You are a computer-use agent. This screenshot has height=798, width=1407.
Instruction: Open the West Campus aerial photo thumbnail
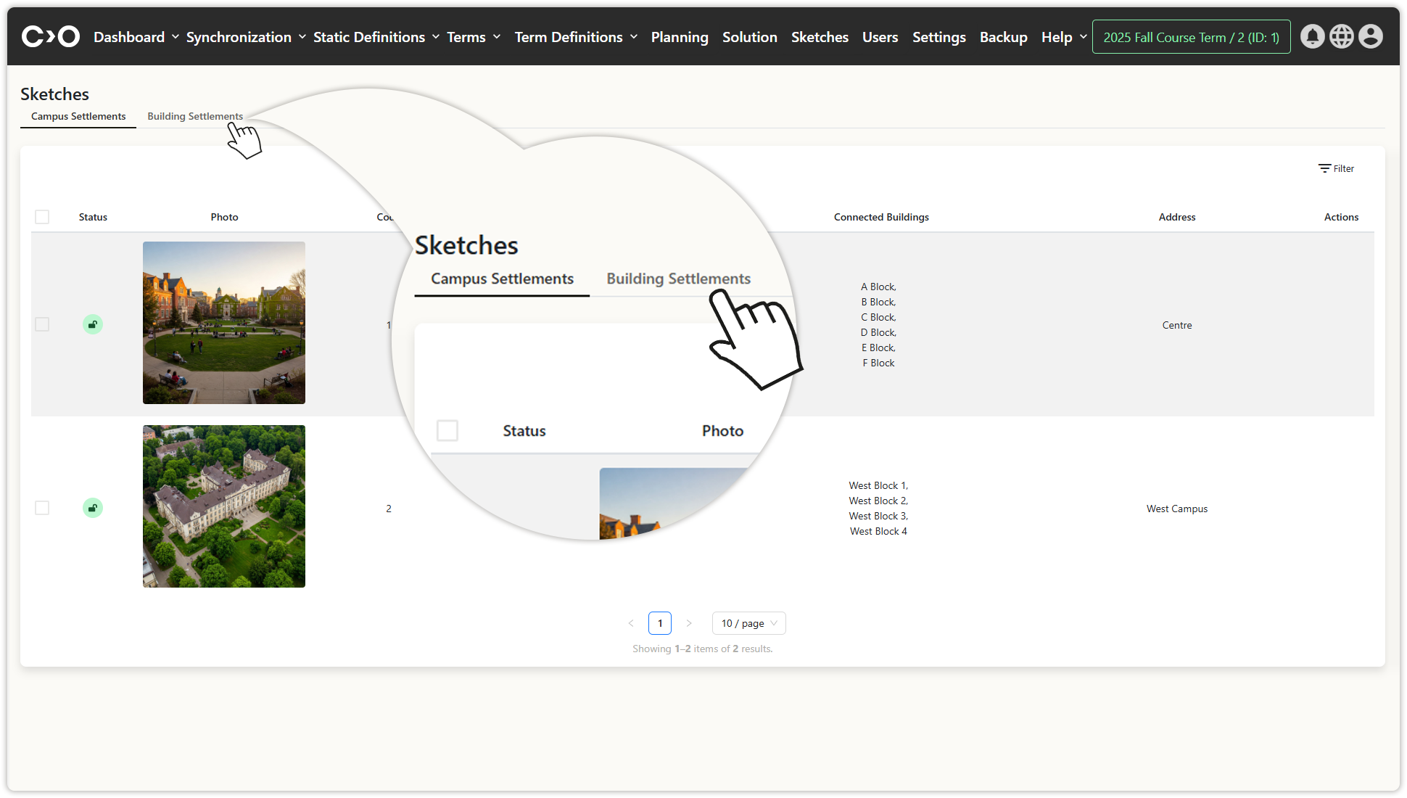pyautogui.click(x=224, y=506)
